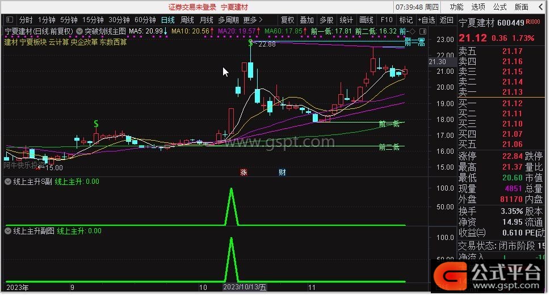Image resolution: width=550 pixels, height=295 pixels.
Task: Click the 买五 price 21.06
Action: pyautogui.click(x=512, y=144)
